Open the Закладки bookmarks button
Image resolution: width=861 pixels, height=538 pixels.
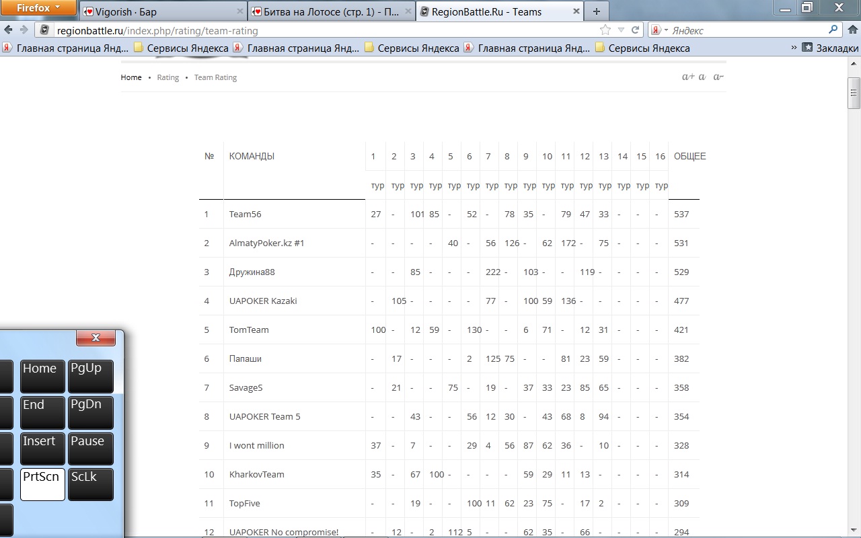(831, 48)
